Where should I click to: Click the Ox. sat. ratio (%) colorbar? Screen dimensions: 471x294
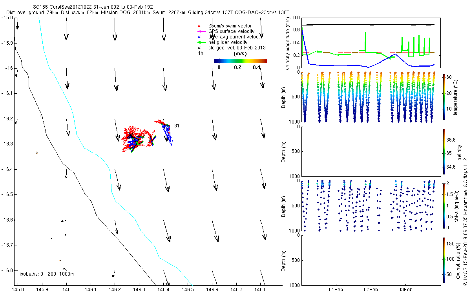444,260
